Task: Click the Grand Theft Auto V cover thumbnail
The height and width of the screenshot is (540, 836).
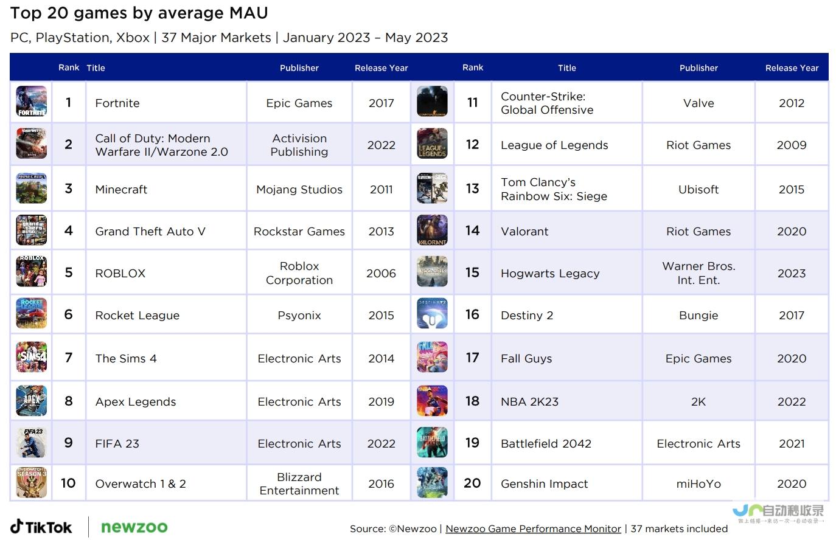Action: [x=32, y=230]
